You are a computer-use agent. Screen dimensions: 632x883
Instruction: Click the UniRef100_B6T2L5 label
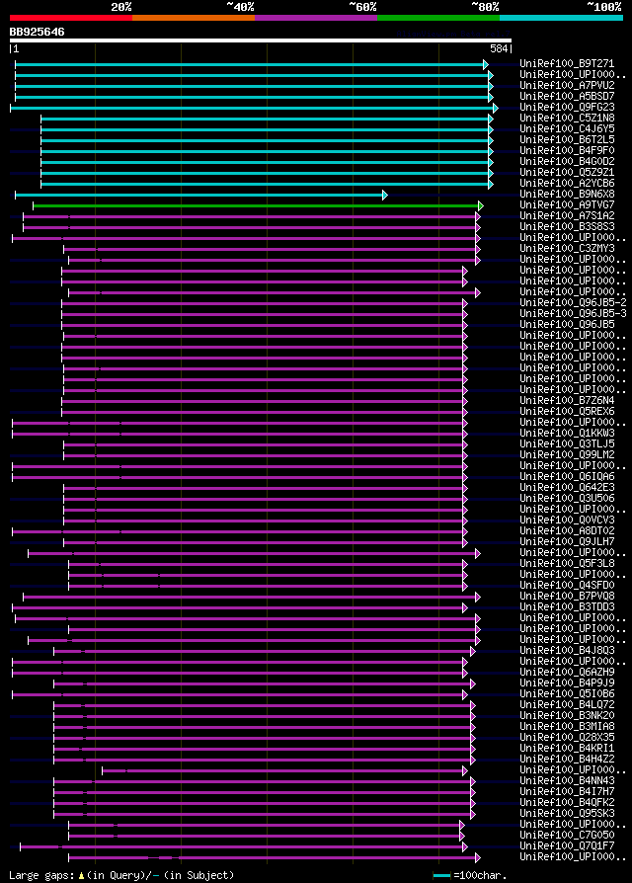[567, 139]
